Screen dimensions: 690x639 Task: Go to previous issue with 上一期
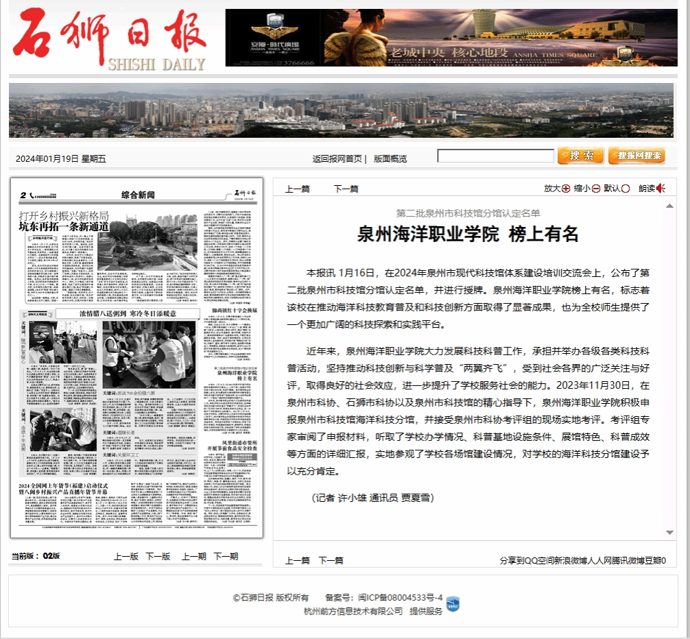pos(193,556)
